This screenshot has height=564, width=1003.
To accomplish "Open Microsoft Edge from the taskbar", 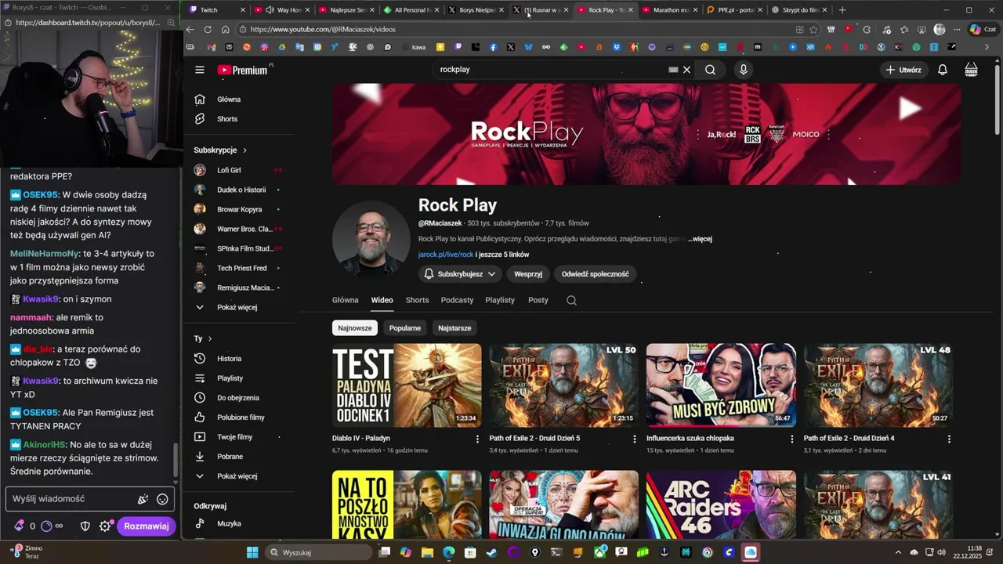I will [x=448, y=552].
